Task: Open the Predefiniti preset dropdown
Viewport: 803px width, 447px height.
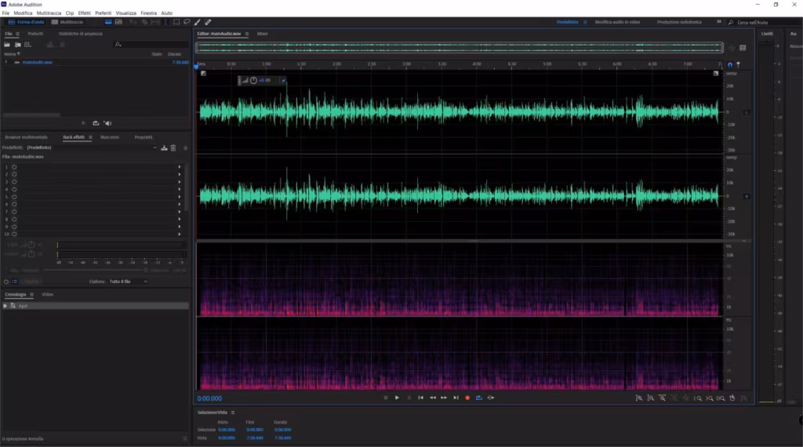Action: [91, 147]
